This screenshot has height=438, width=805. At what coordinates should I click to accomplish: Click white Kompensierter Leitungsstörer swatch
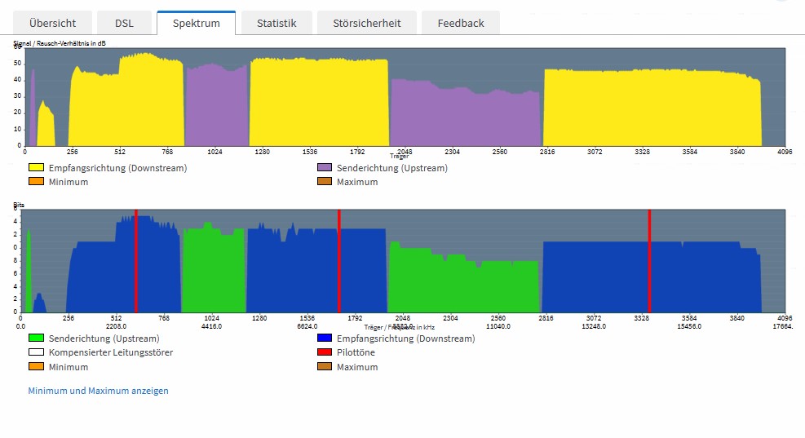coord(36,352)
